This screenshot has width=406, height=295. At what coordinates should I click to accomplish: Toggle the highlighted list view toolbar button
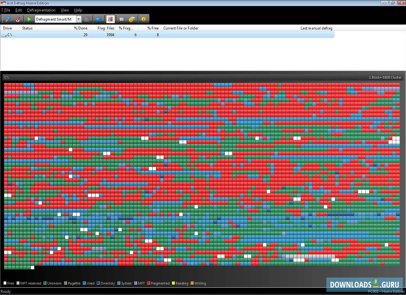tap(110, 19)
